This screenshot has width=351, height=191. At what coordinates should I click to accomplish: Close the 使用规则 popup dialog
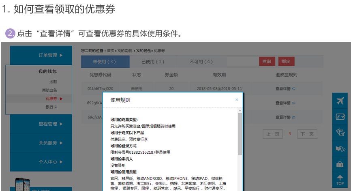pyautogui.click(x=237, y=99)
